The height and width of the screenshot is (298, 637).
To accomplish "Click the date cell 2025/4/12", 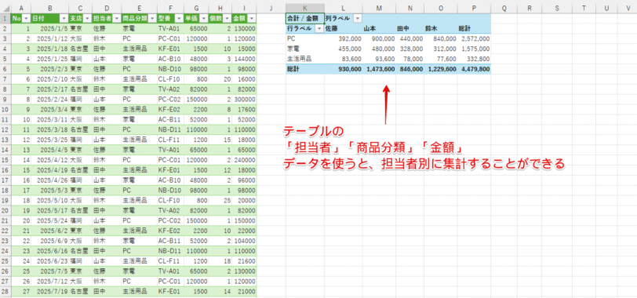I will pos(50,159).
